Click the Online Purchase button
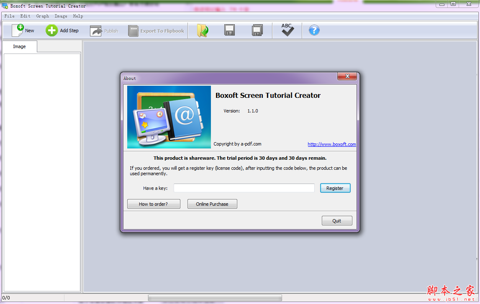 click(x=212, y=204)
